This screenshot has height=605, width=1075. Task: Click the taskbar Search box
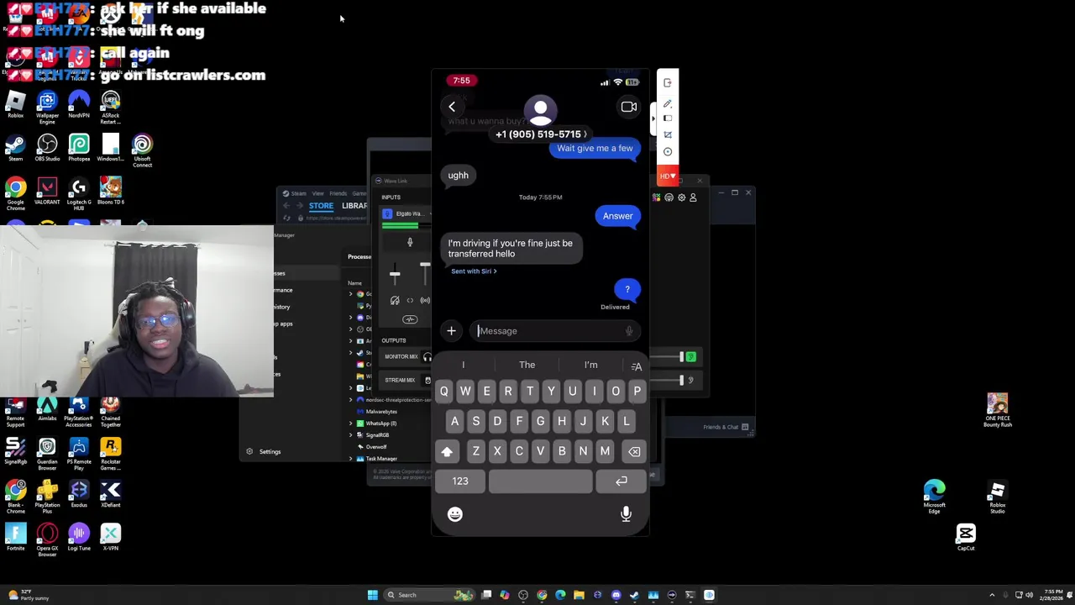click(428, 595)
